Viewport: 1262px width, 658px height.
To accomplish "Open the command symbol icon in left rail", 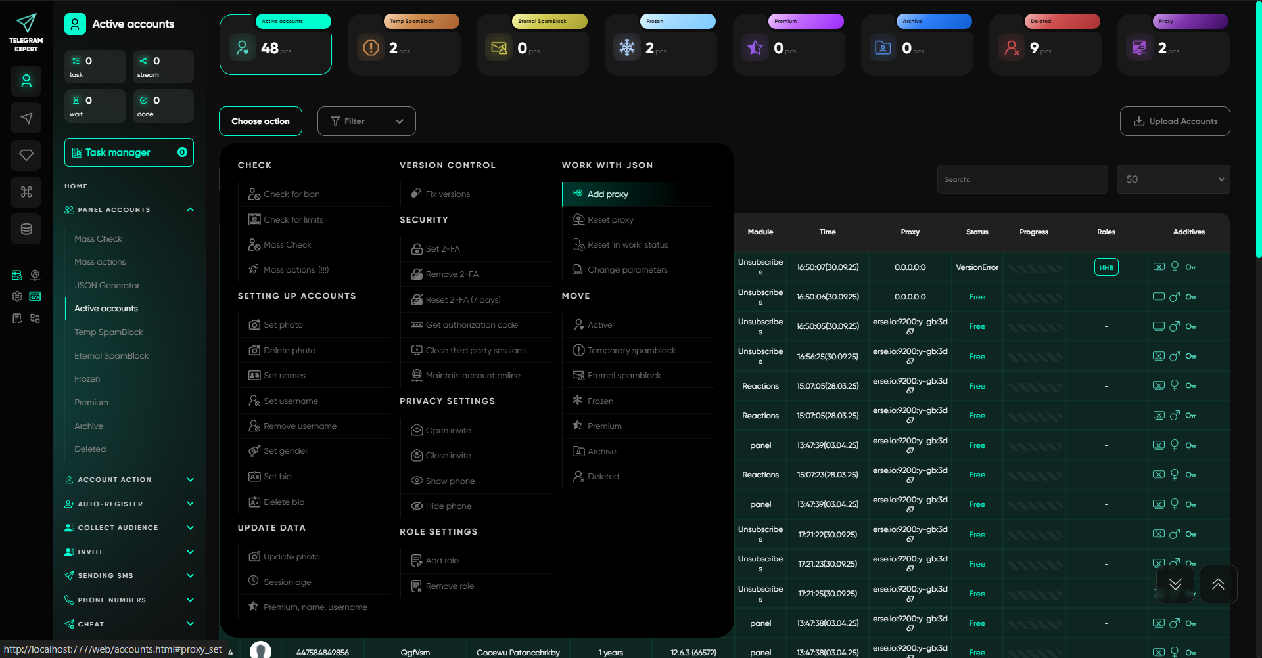I will coord(26,192).
